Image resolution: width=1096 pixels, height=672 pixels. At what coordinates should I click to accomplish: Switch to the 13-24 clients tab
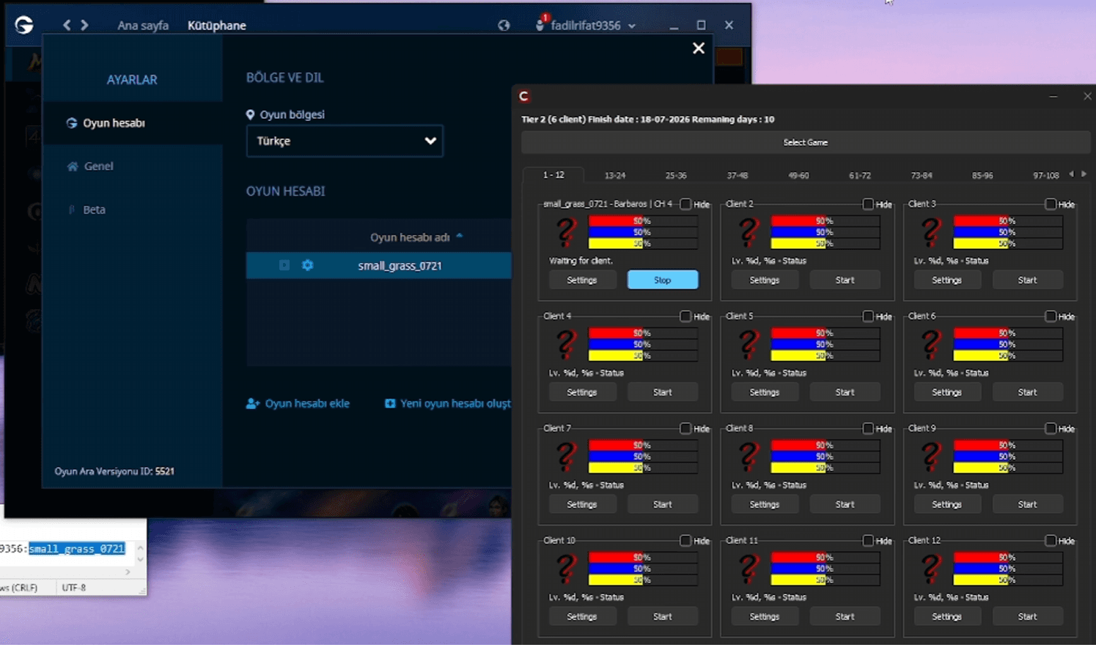614,175
